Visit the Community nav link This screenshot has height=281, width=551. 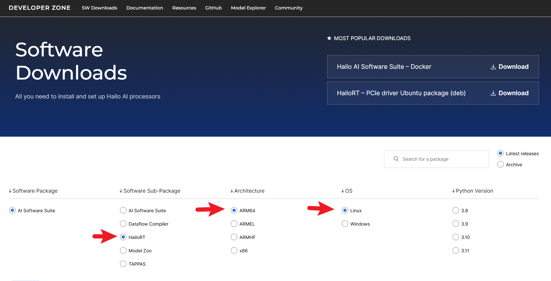click(x=289, y=8)
